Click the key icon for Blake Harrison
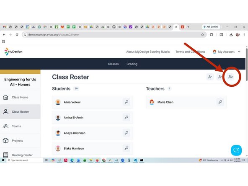 point(127,148)
